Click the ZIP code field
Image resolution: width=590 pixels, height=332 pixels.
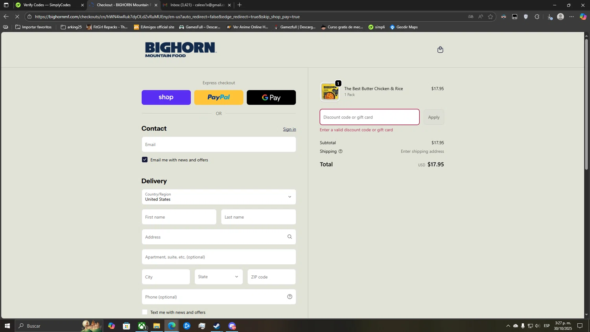click(271, 277)
